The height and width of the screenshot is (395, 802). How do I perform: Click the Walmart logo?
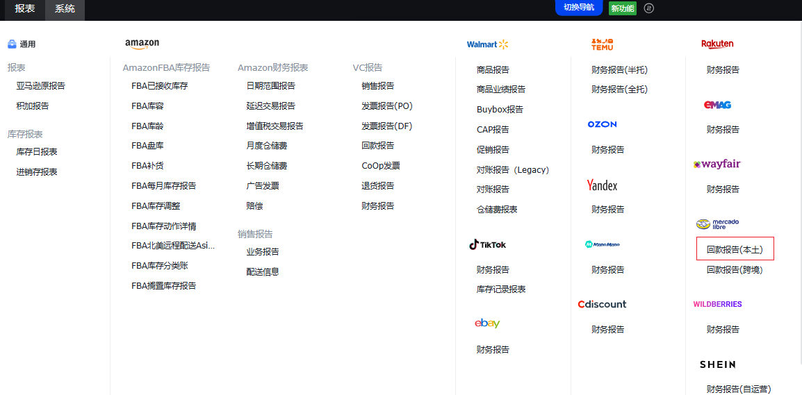pyautogui.click(x=487, y=44)
